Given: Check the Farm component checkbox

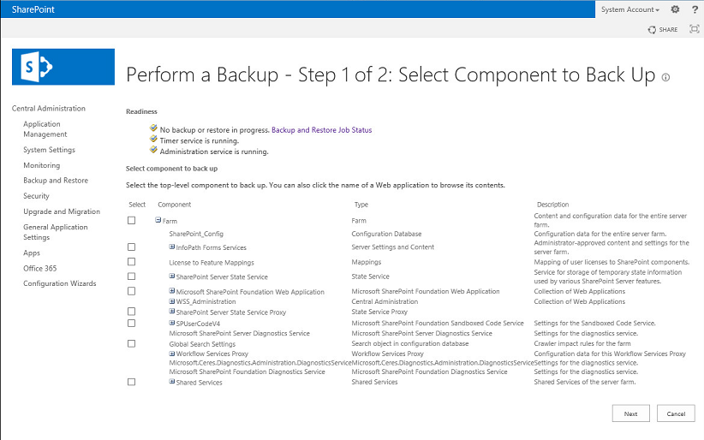Looking at the screenshot, I should (x=131, y=221).
